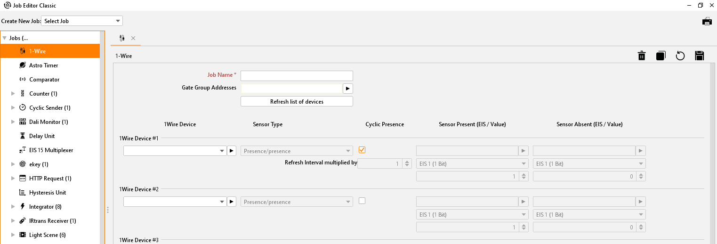Save the job with floppy disk icon

699,56
